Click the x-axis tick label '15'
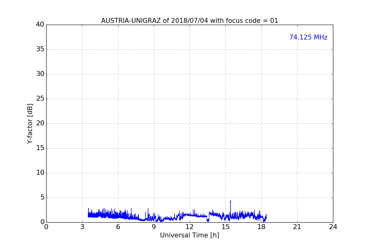This screenshot has height=247, width=370. pos(225,227)
